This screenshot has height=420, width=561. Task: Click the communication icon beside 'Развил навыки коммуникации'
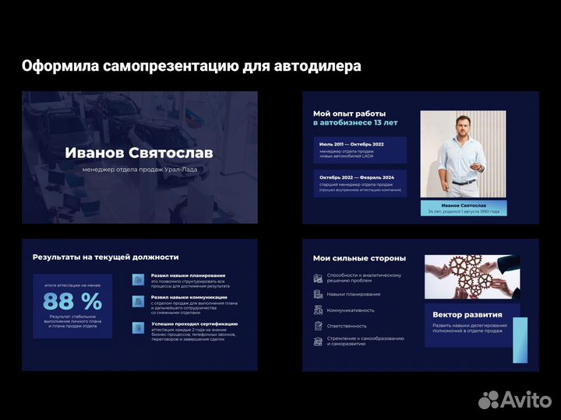coord(138,301)
